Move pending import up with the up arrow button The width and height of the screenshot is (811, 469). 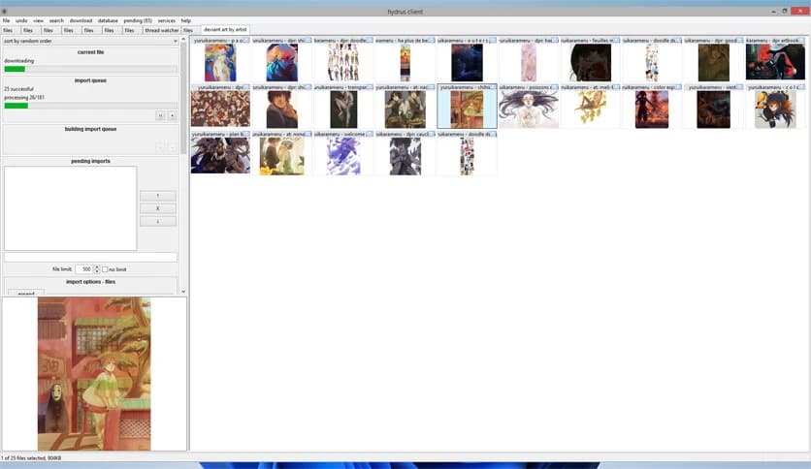click(x=158, y=196)
